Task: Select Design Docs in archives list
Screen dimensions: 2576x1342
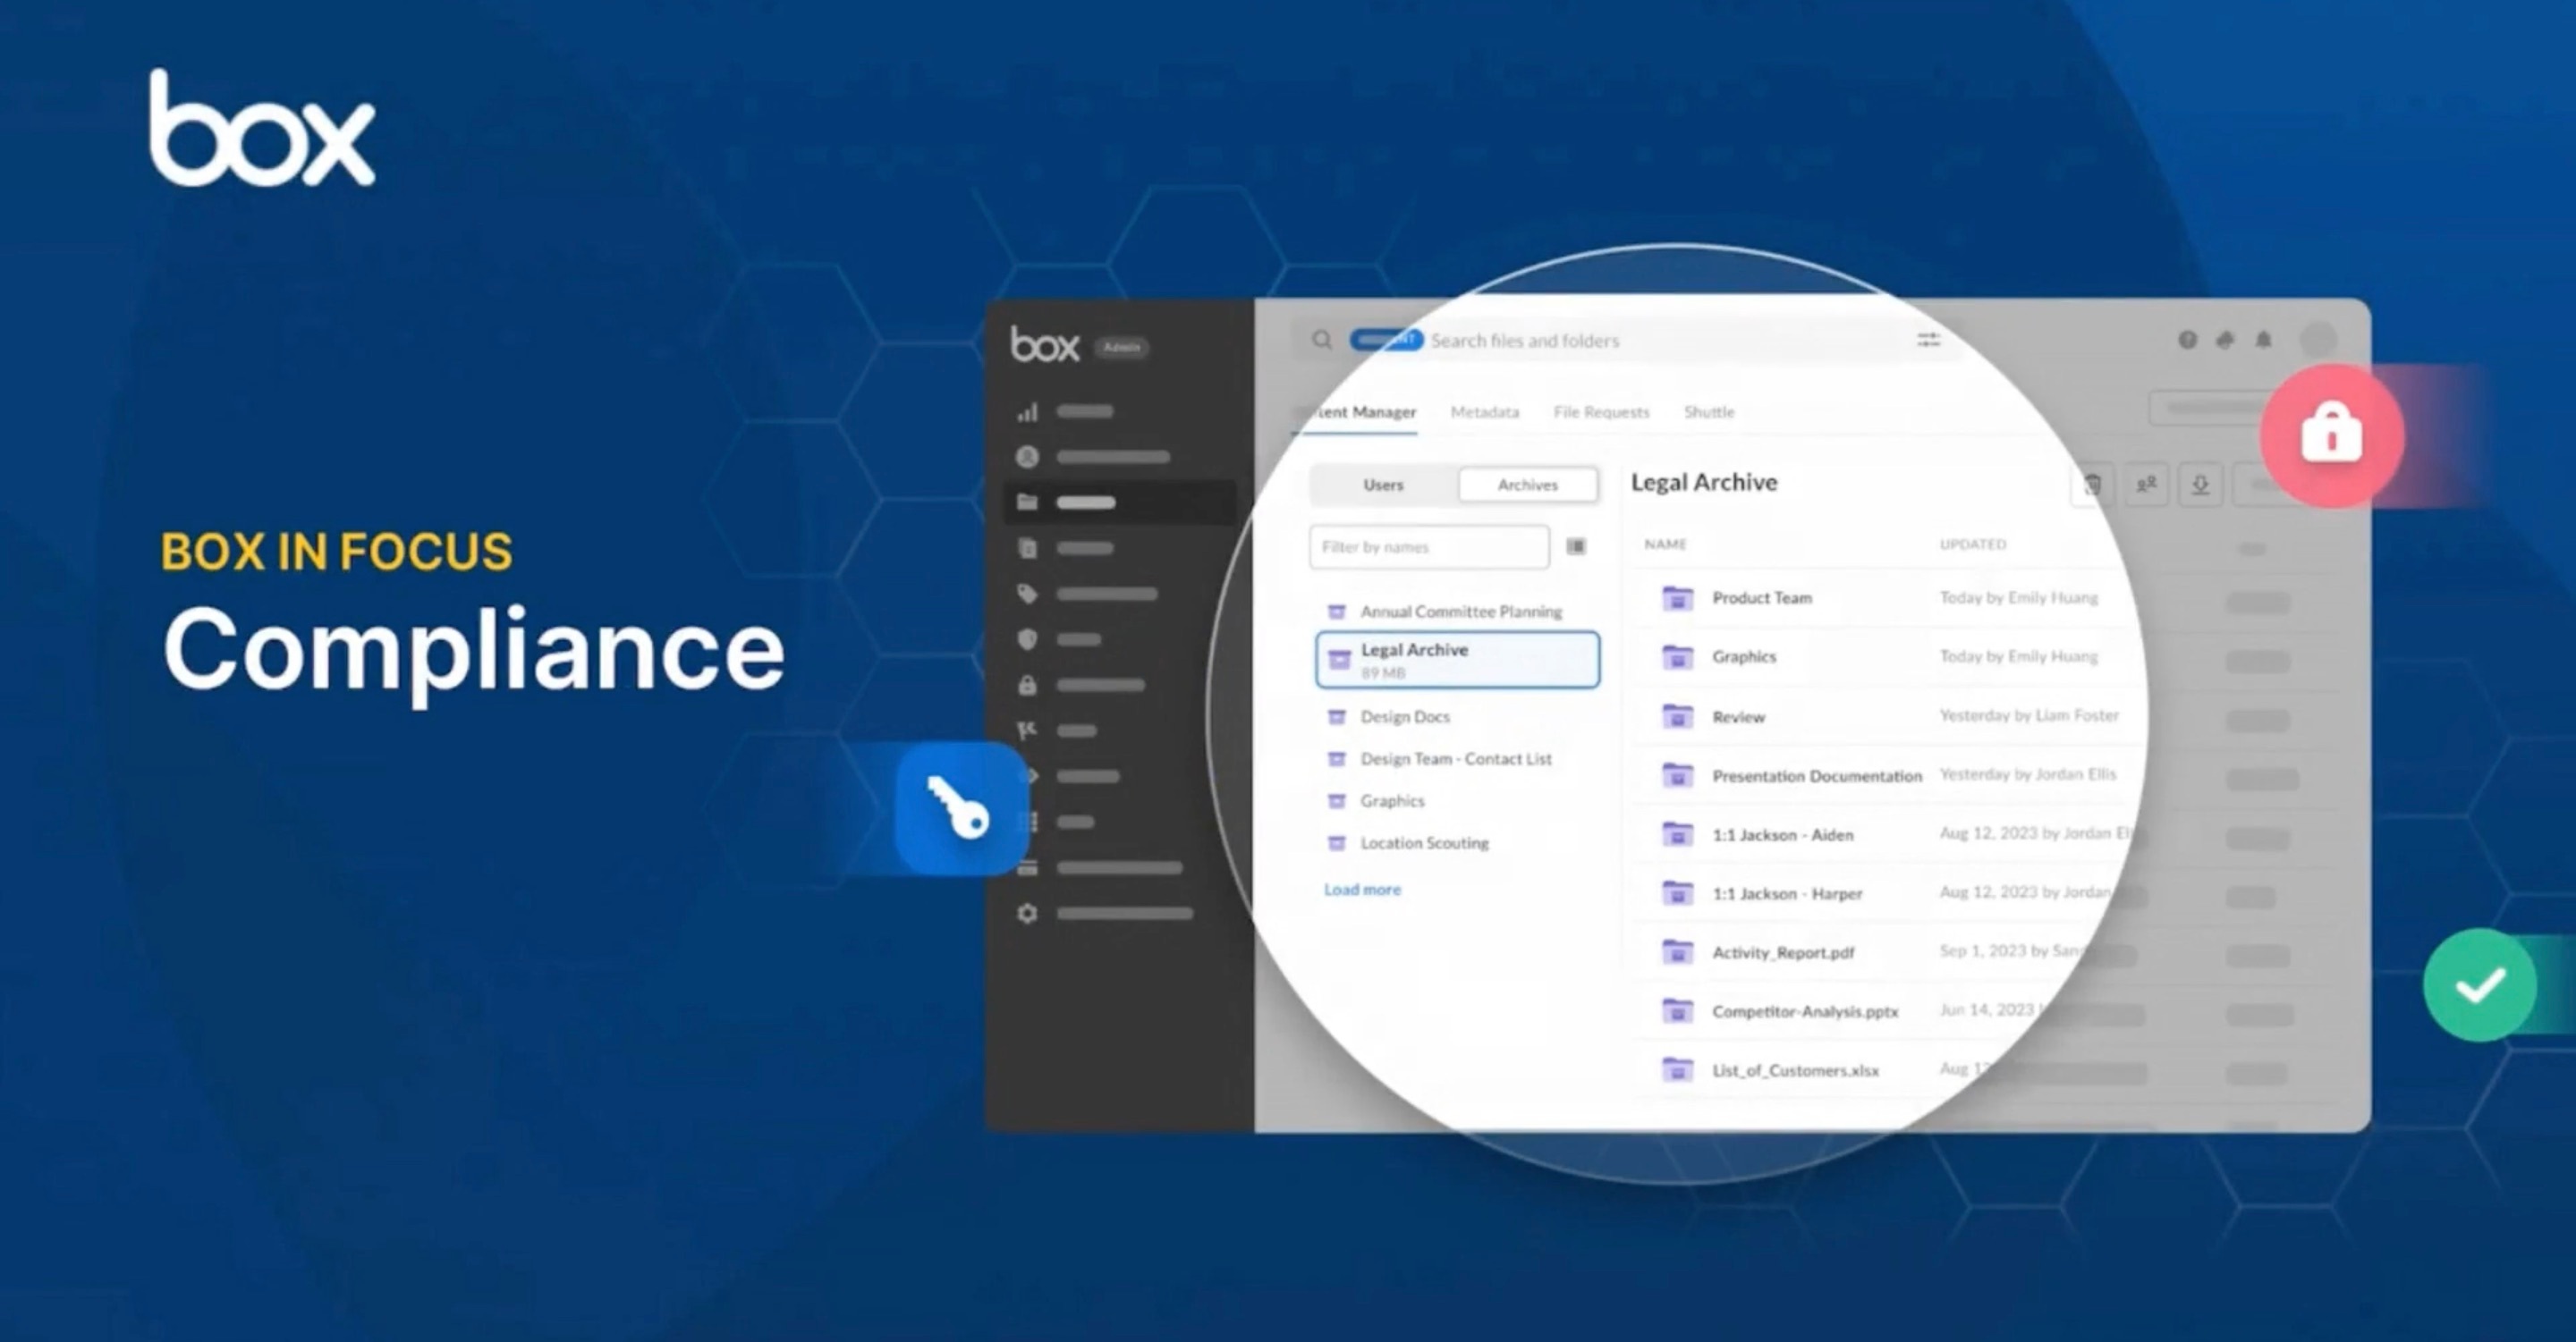Action: (x=1405, y=716)
